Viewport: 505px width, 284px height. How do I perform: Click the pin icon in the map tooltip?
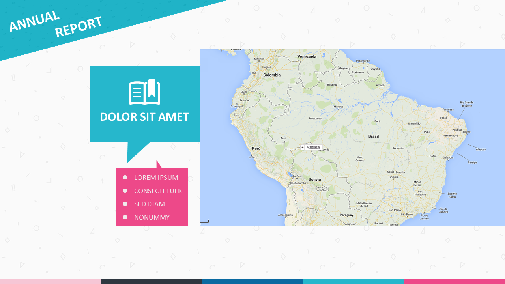point(303,148)
